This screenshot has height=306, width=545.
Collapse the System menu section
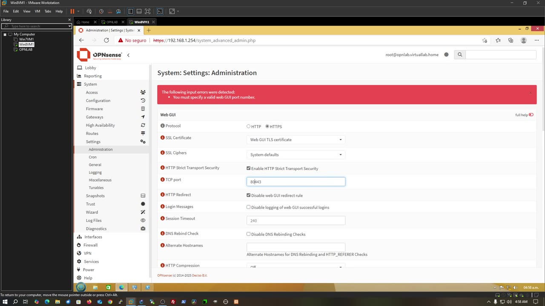pyautogui.click(x=90, y=84)
